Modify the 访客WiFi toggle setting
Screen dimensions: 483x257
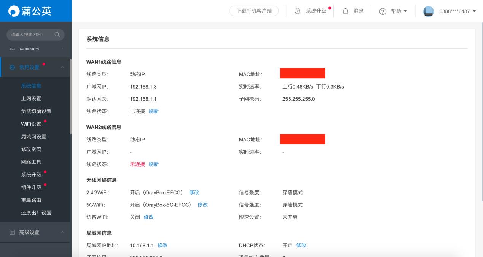click(x=148, y=217)
